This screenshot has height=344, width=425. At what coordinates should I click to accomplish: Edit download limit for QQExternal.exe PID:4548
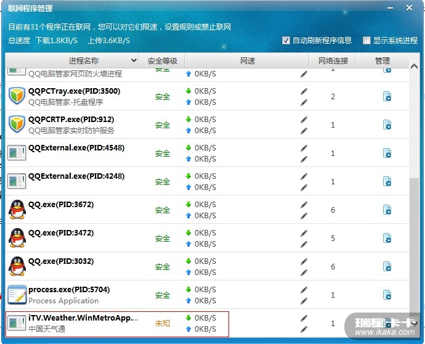[304, 148]
